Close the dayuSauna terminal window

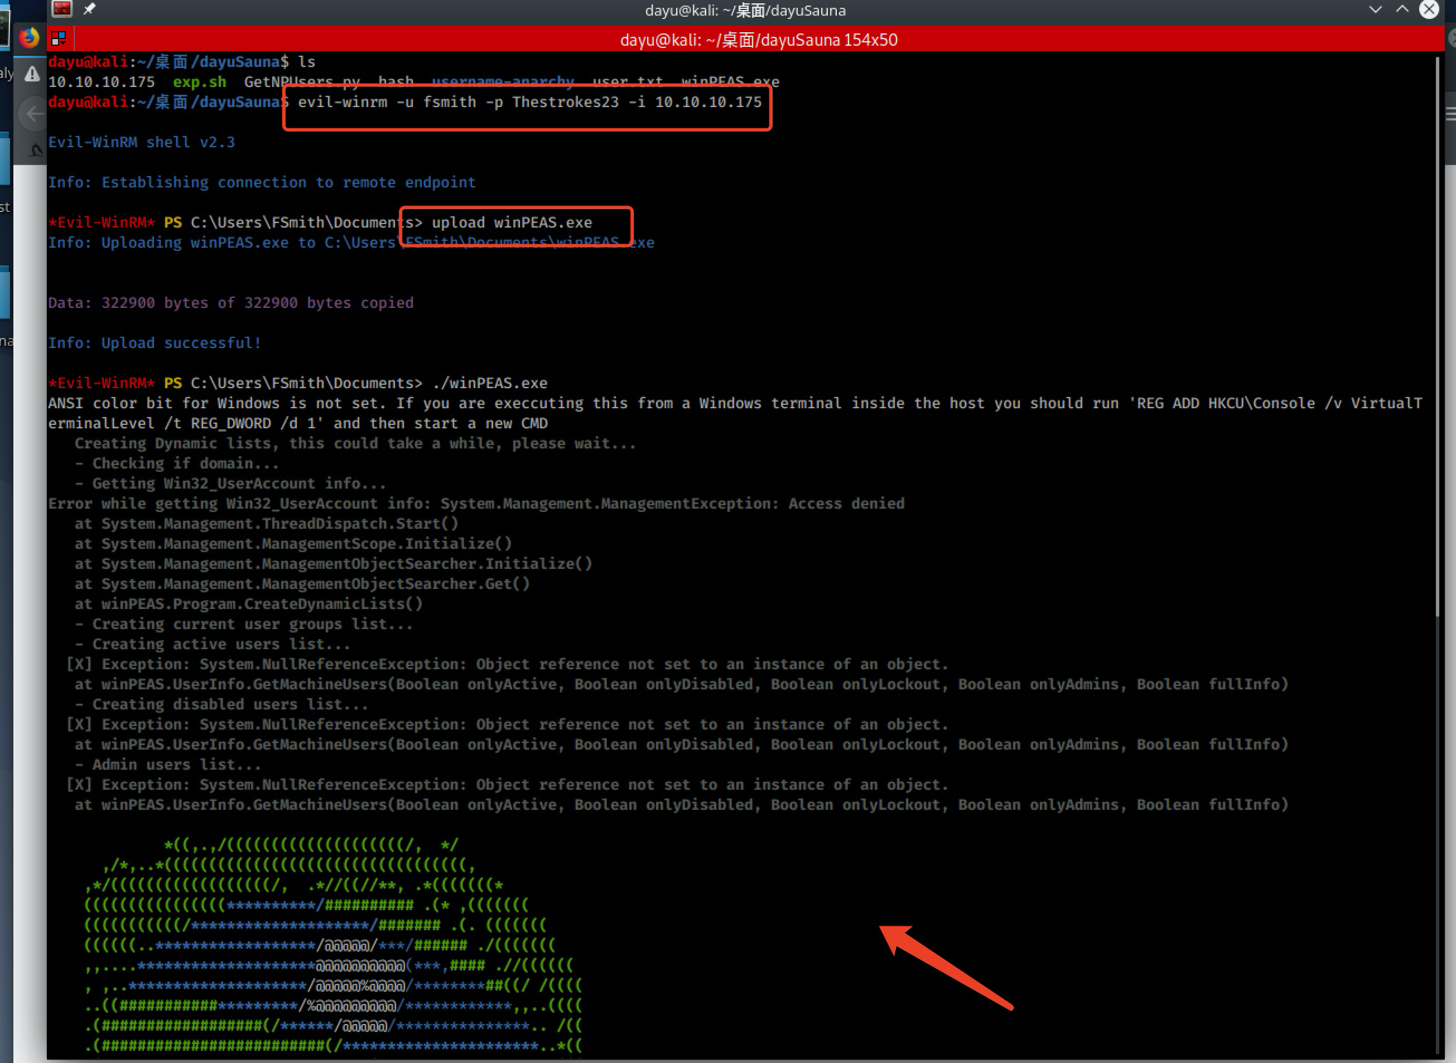1429,9
